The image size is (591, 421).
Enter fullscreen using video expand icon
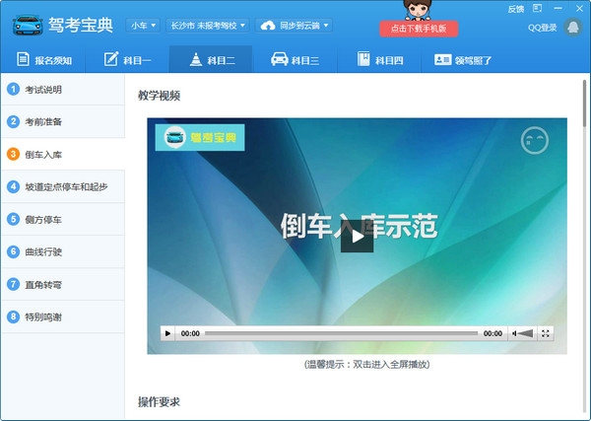(x=547, y=334)
